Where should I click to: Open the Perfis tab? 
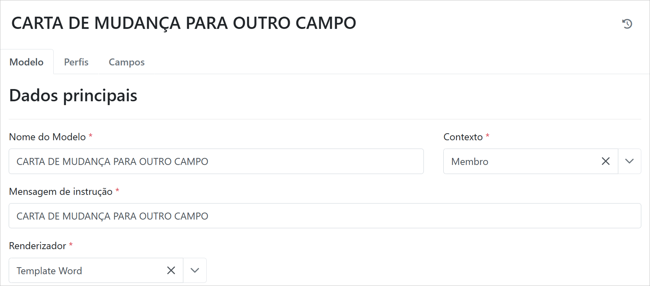[76, 62]
